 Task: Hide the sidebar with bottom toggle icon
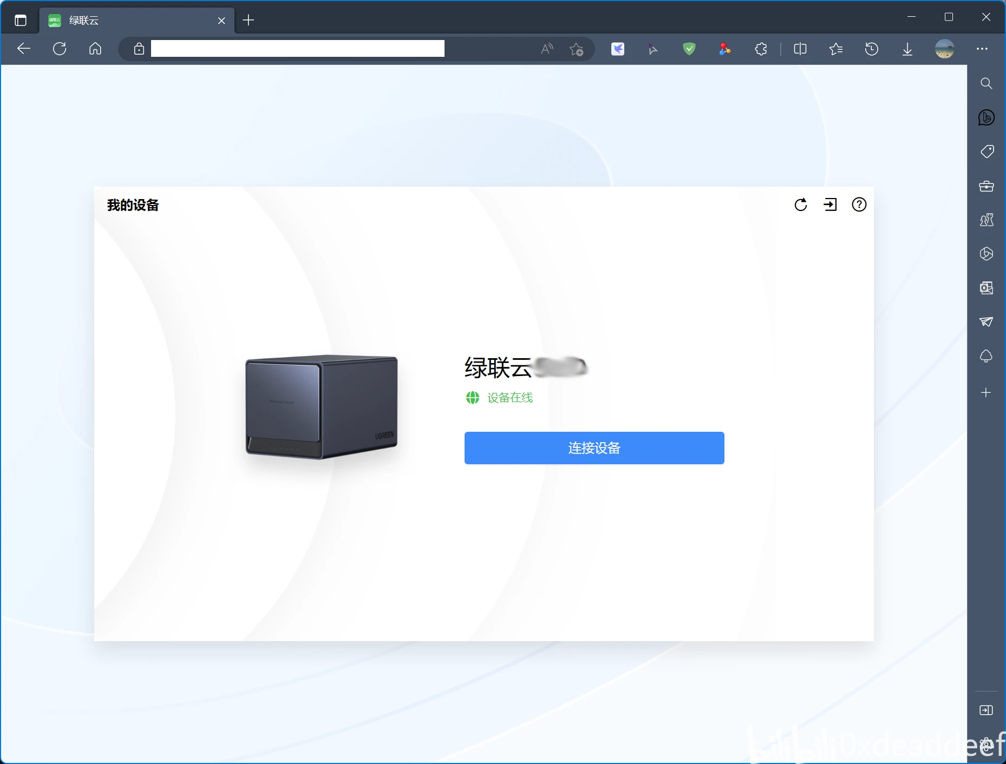(x=987, y=710)
